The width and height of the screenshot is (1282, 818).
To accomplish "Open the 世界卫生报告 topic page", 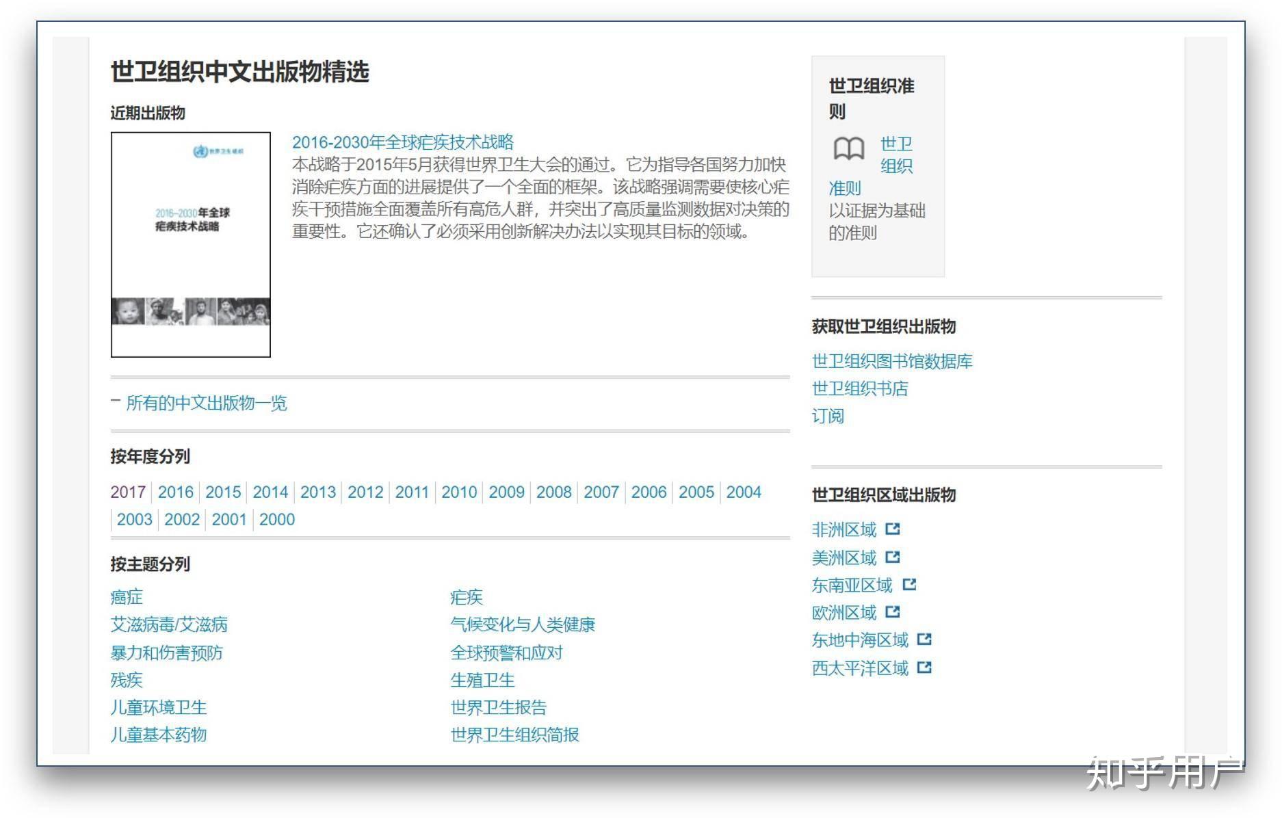I will click(499, 707).
